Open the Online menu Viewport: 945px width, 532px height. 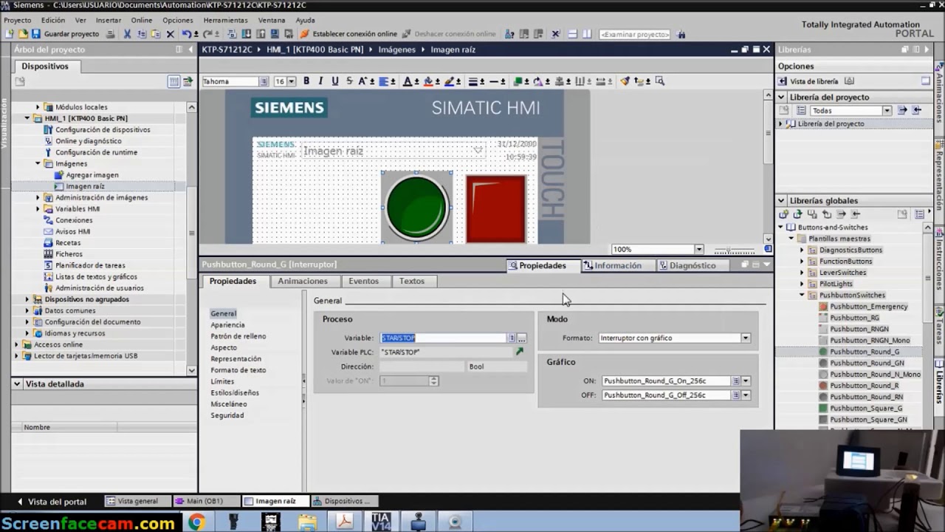142,20
